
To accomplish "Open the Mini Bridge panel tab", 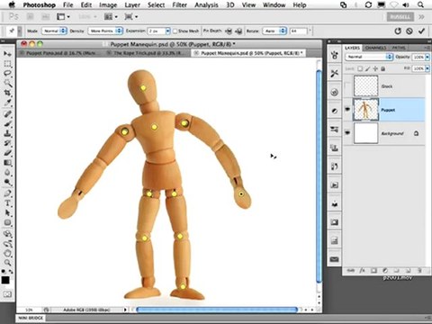I will (x=31, y=318).
